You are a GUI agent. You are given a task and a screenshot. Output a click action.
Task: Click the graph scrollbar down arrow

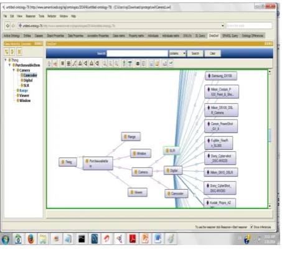(270, 206)
